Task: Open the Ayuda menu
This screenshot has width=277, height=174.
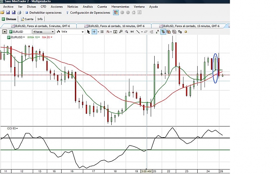Action: [153, 7]
